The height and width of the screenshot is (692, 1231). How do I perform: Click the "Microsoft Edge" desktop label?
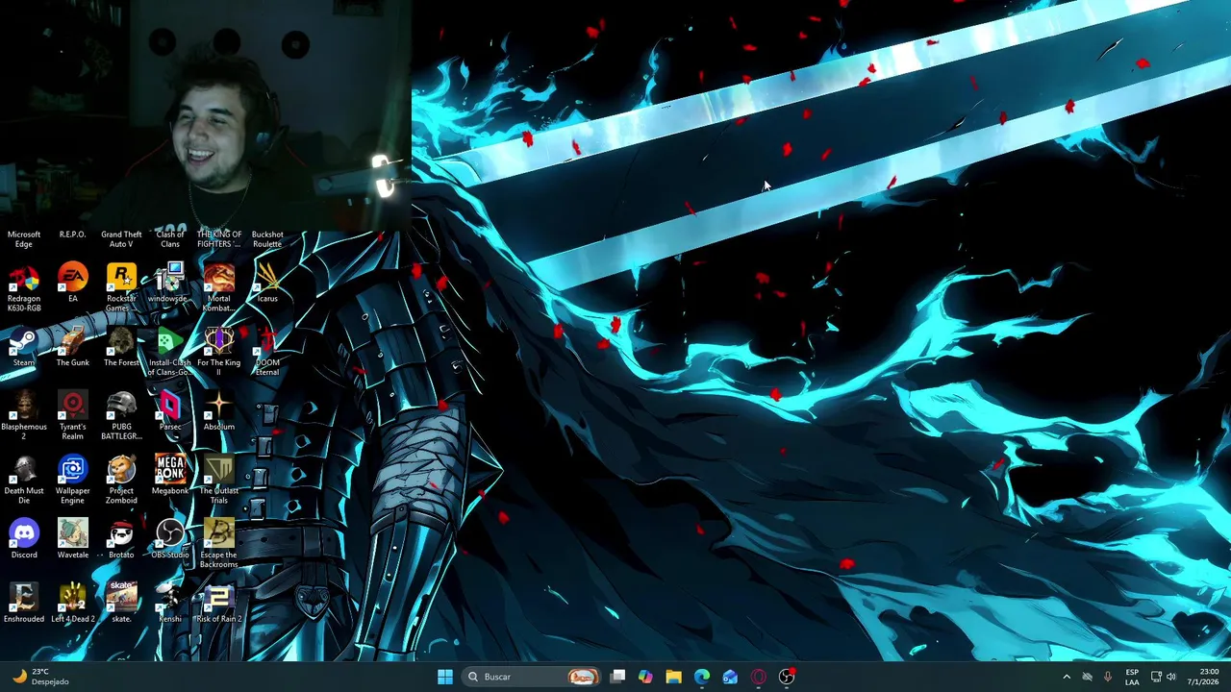coord(24,239)
